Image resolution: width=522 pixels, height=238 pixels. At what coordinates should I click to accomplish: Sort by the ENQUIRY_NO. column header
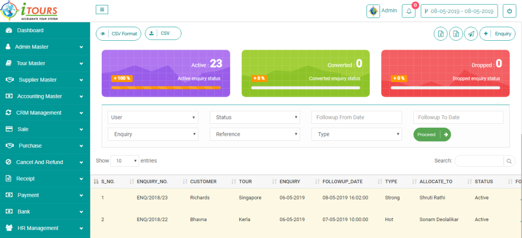click(152, 181)
